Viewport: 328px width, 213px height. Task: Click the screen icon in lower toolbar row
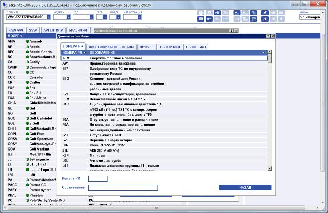200,19
